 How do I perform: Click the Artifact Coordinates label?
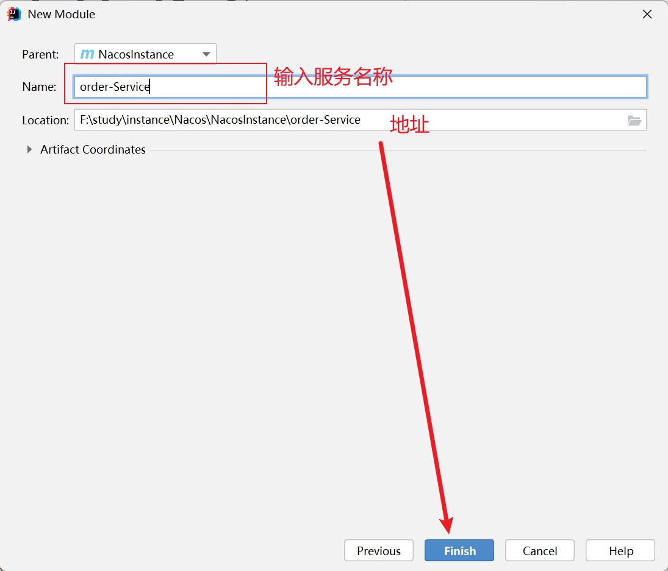click(93, 149)
